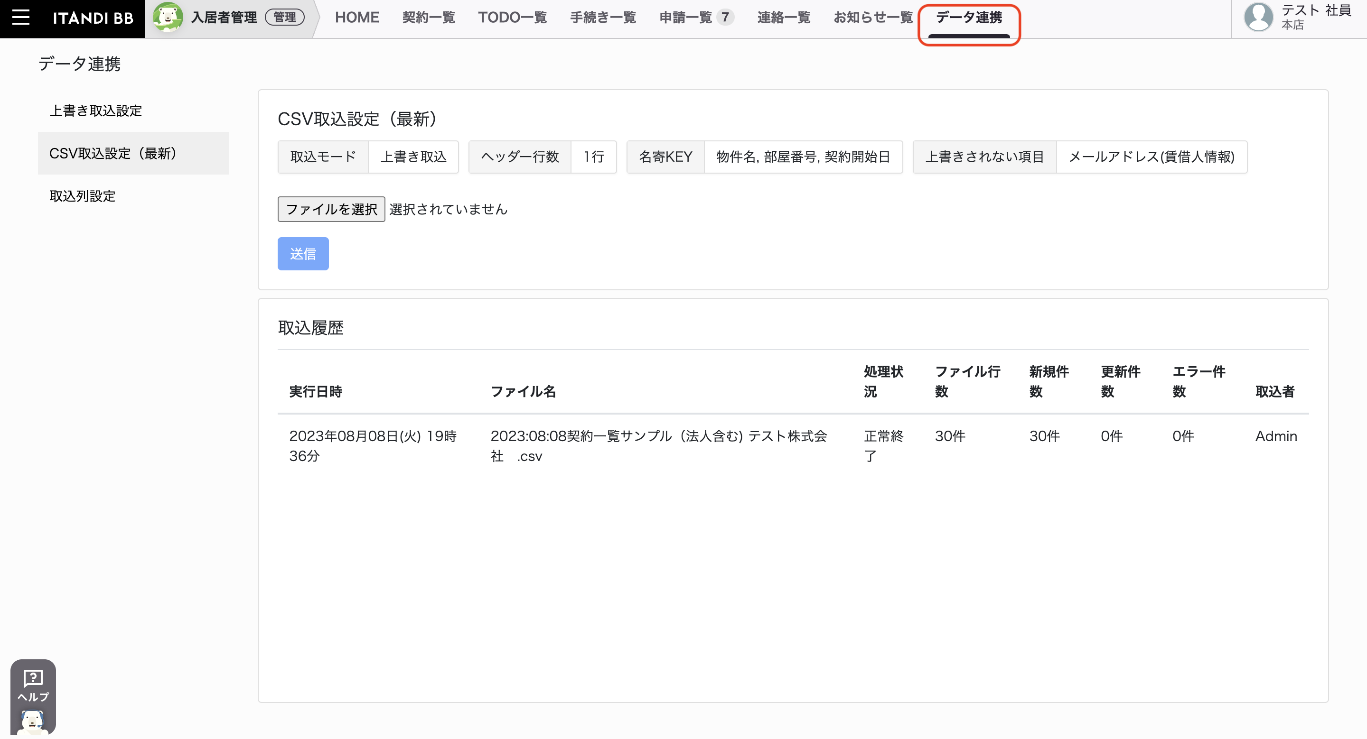
Task: Click the ファイル名 column header
Action: coord(523,392)
